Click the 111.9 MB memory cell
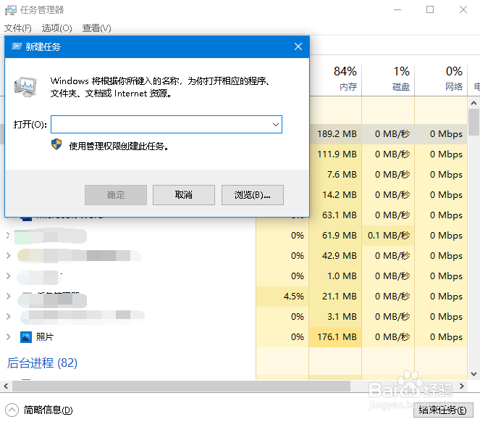This screenshot has width=480, height=422. pos(337,154)
